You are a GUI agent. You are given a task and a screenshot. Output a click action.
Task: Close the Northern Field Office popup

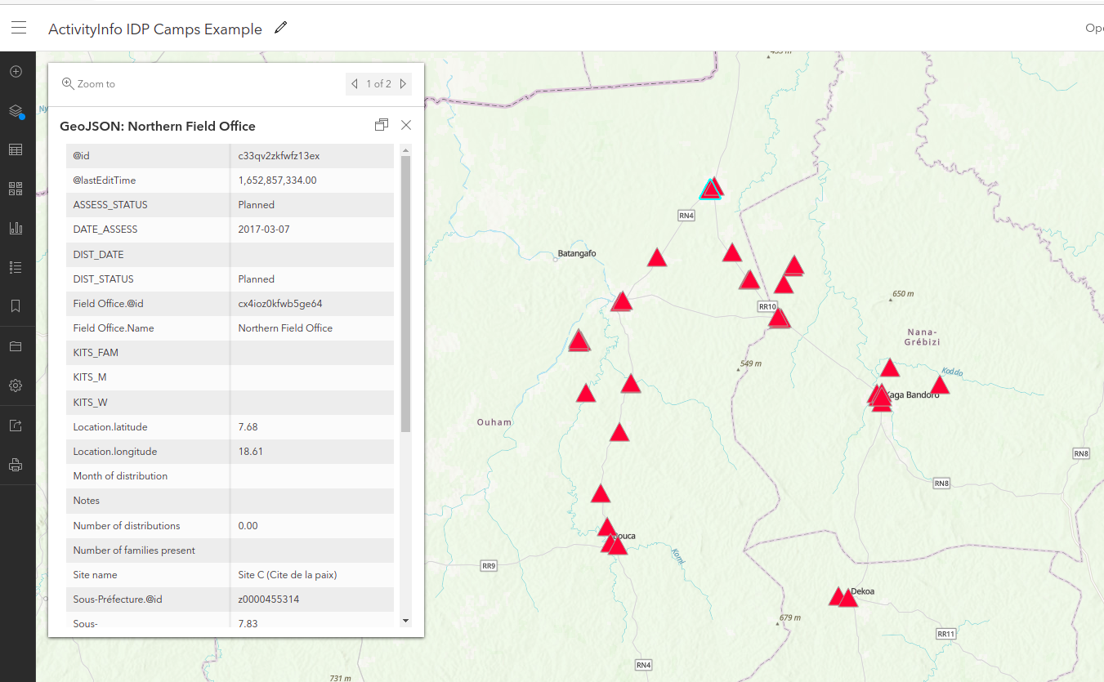point(406,125)
